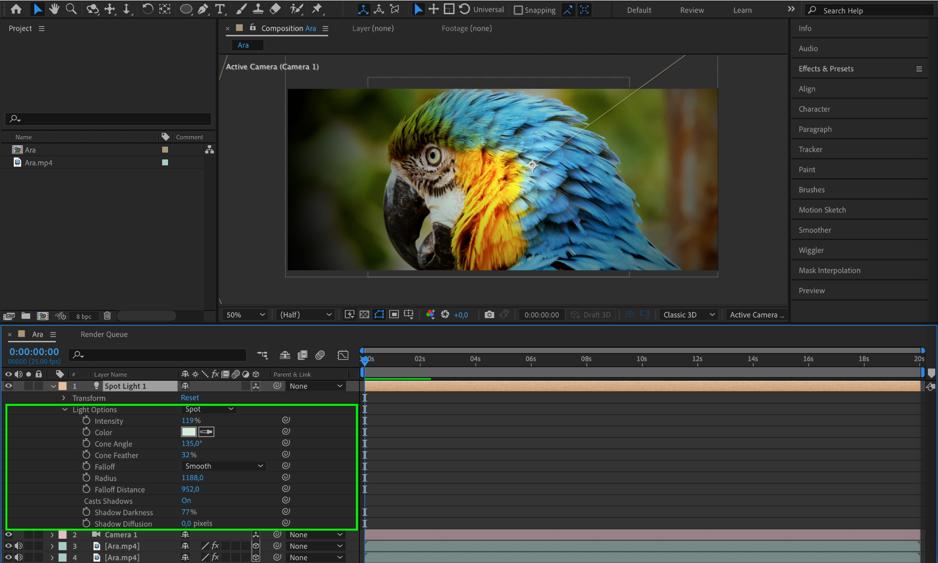This screenshot has width=938, height=563.
Task: Enable the Snapping checkbox
Action: [518, 10]
